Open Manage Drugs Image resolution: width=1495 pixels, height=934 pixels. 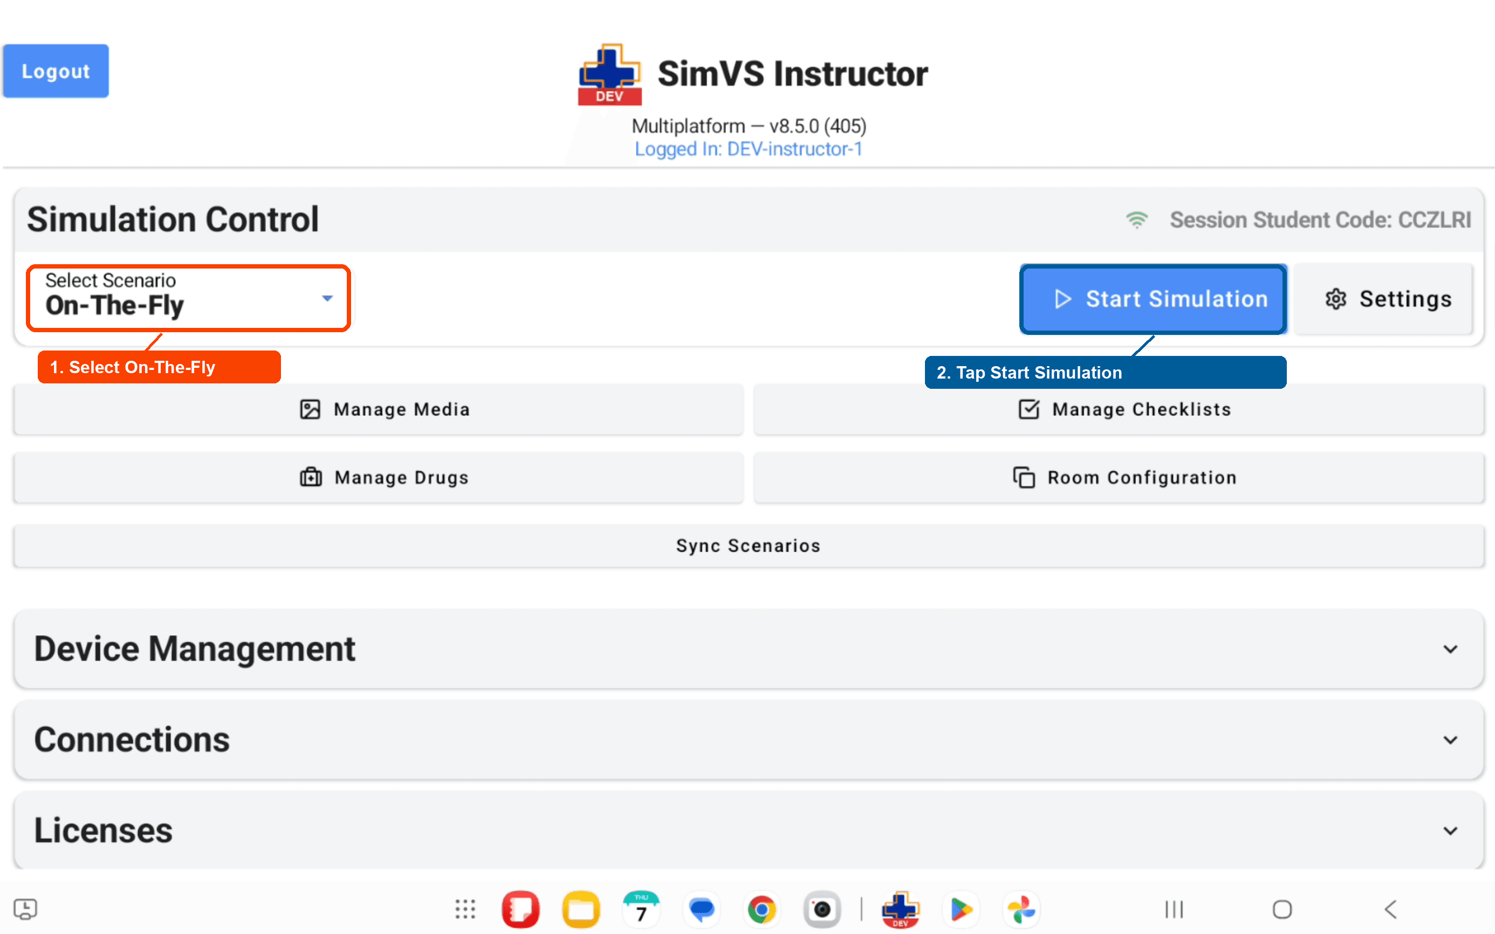click(379, 477)
